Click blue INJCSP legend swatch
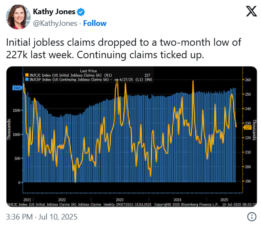261x226 pixels. click(x=26, y=78)
